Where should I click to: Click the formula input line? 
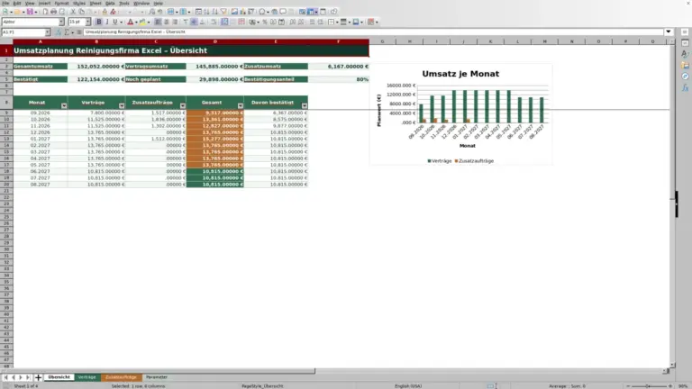pos(373,32)
